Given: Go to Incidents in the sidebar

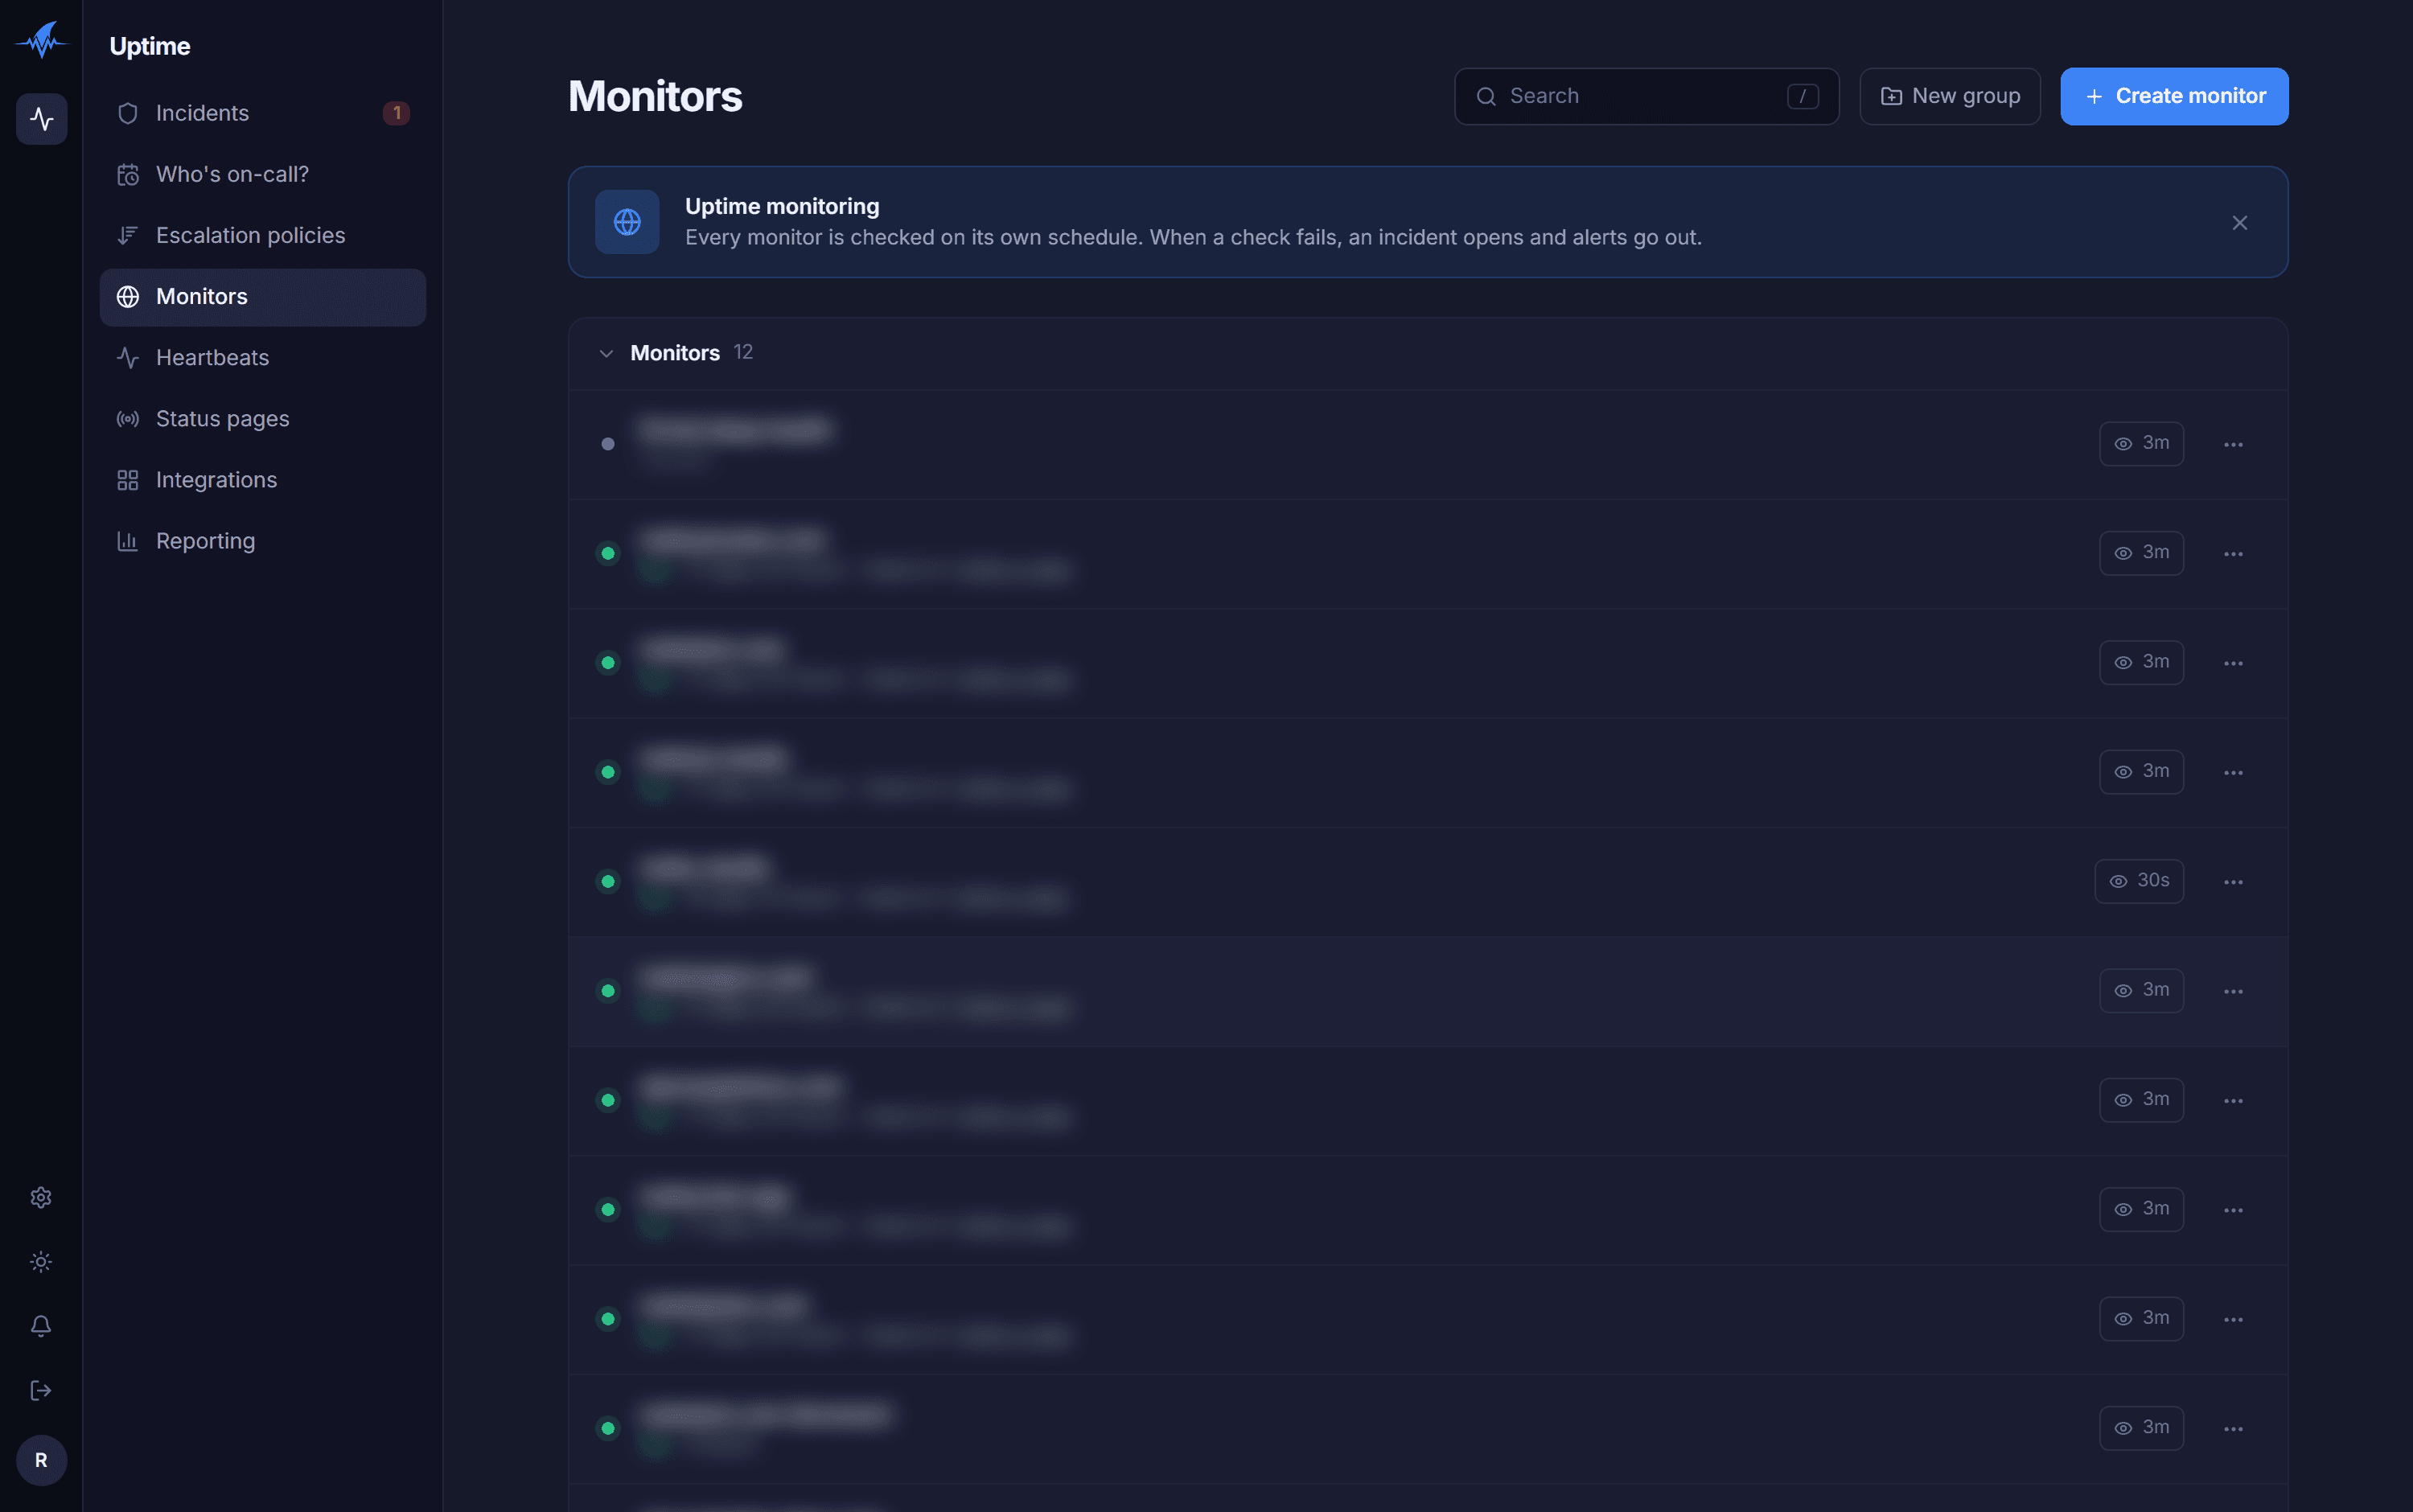Looking at the screenshot, I should 263,113.
